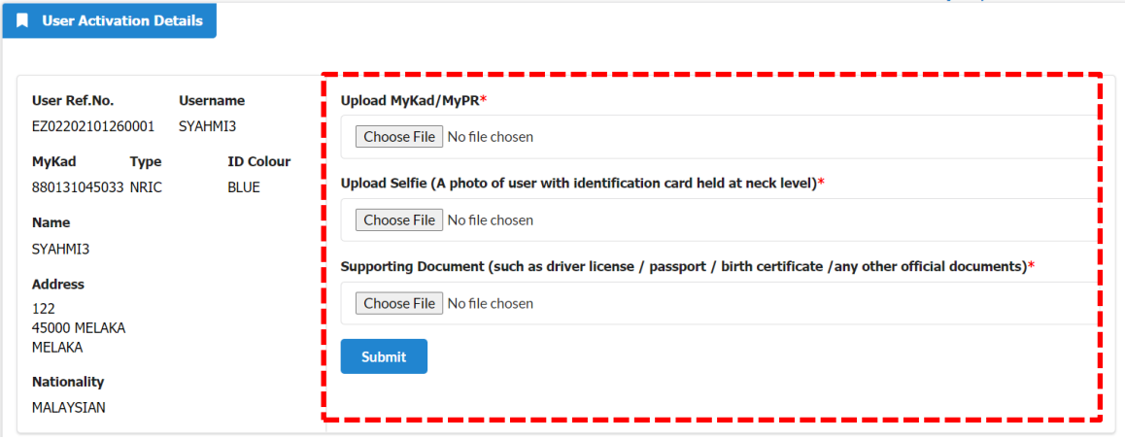Click the MyKad number 880131045033
Screen dimensions: 1125x439
click(79, 188)
